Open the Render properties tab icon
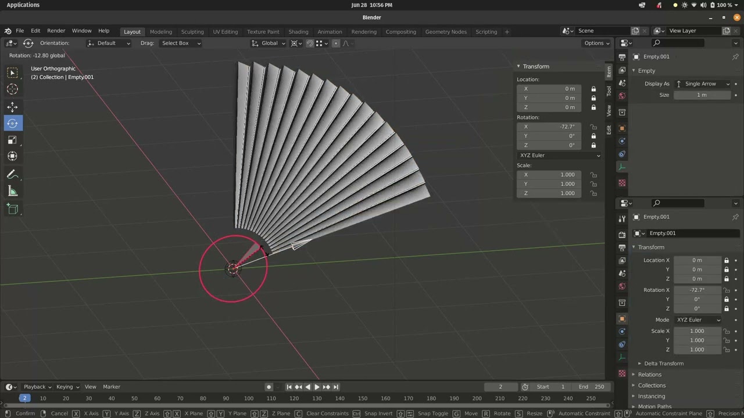The height and width of the screenshot is (418, 744). 622,235
